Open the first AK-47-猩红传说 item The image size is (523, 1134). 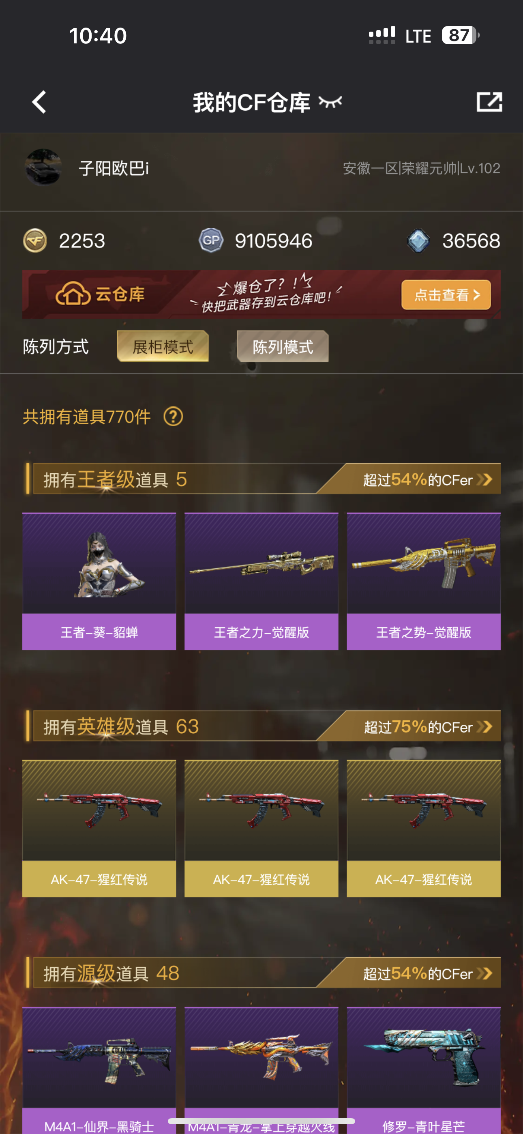point(99,829)
